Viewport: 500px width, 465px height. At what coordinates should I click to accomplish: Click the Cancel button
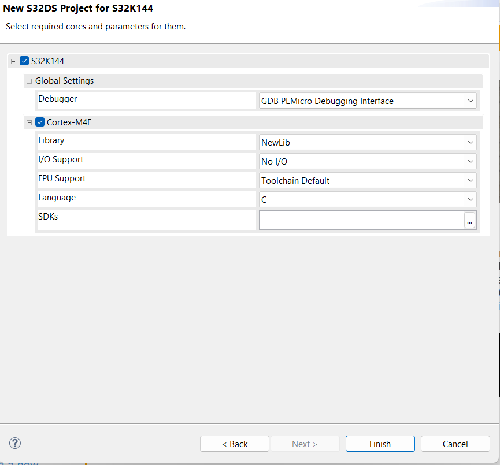(x=455, y=444)
